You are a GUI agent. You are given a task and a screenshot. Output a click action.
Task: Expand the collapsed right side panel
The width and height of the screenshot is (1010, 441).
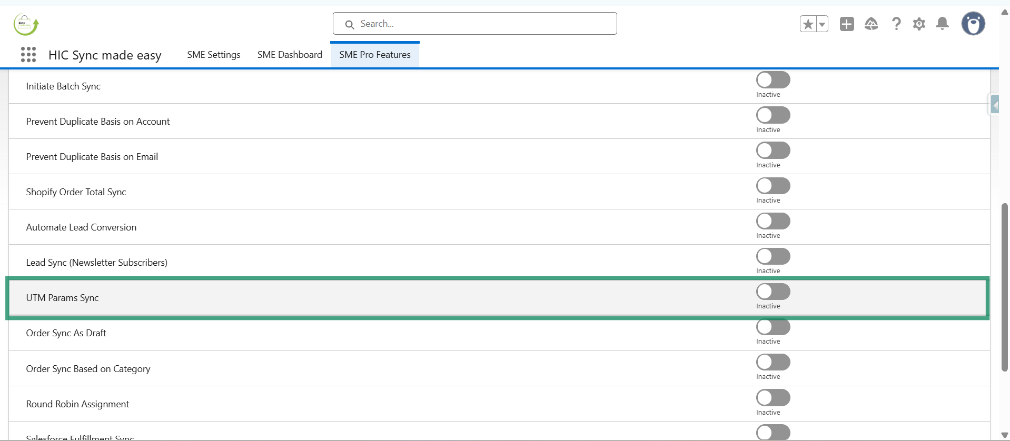pyautogui.click(x=995, y=105)
